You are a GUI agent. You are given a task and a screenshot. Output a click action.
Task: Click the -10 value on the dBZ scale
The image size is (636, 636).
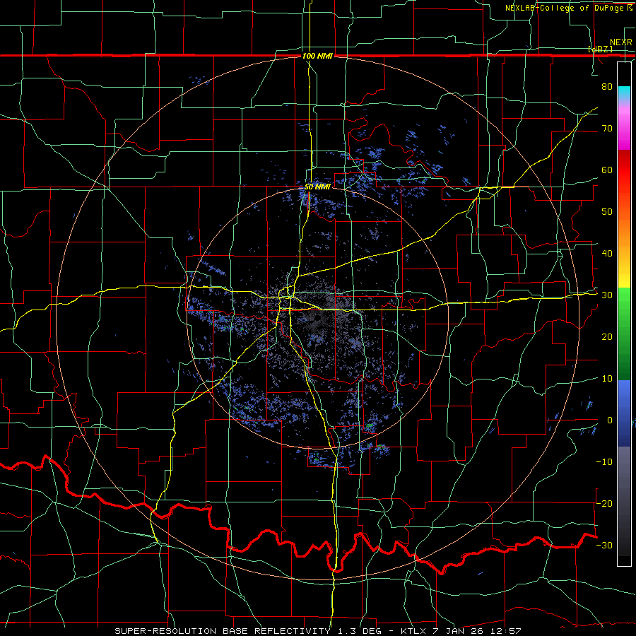(x=604, y=462)
